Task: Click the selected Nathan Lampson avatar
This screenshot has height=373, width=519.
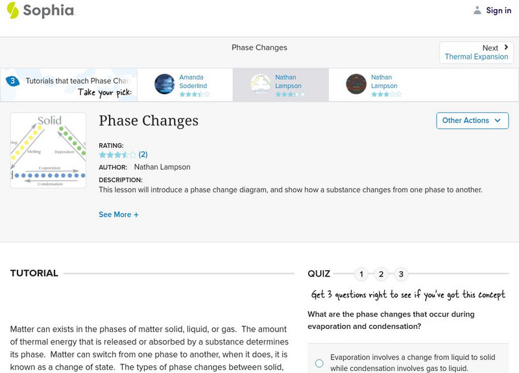Action: (261, 84)
